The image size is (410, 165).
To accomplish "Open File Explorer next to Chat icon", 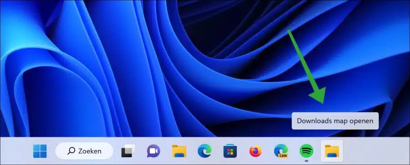I will (179, 151).
